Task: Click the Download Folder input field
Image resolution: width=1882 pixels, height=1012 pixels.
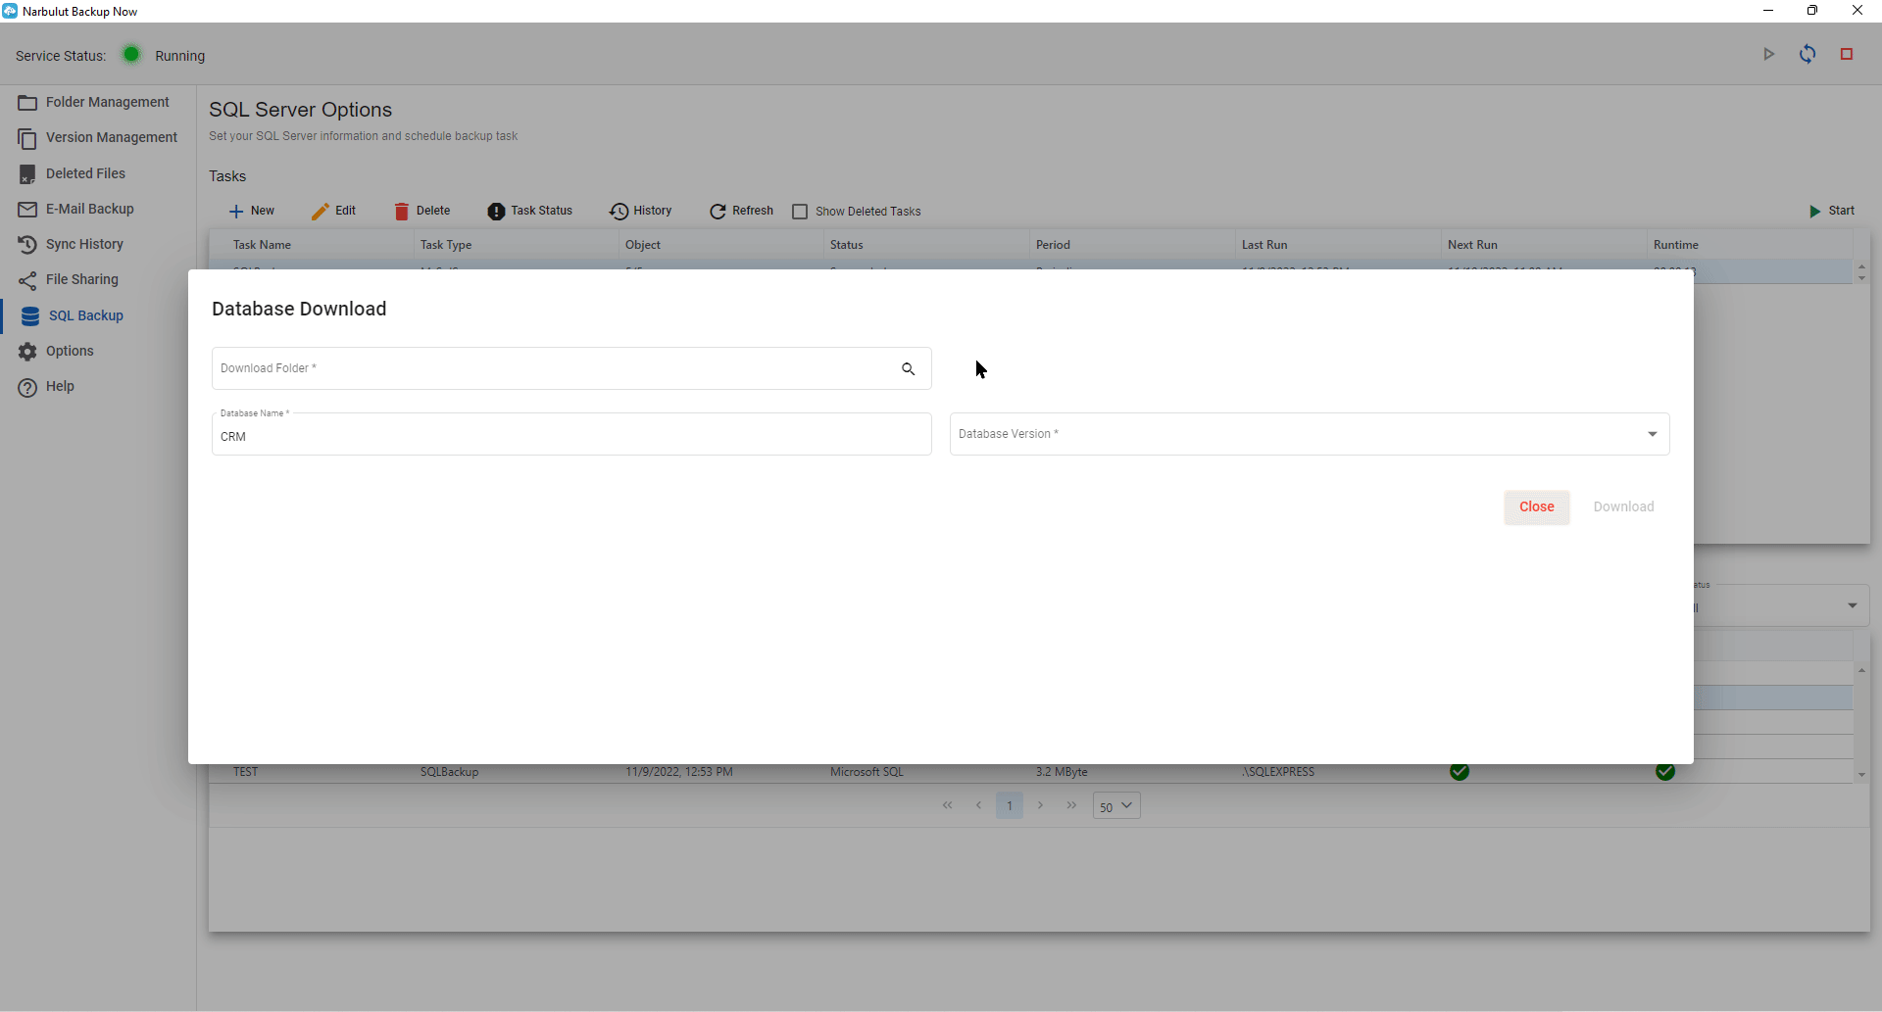Action: pos(571,369)
